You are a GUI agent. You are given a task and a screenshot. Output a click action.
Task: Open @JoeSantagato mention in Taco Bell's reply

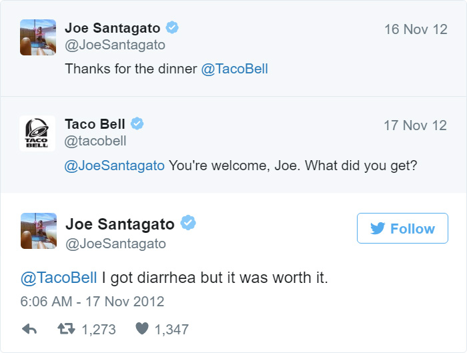click(x=114, y=165)
